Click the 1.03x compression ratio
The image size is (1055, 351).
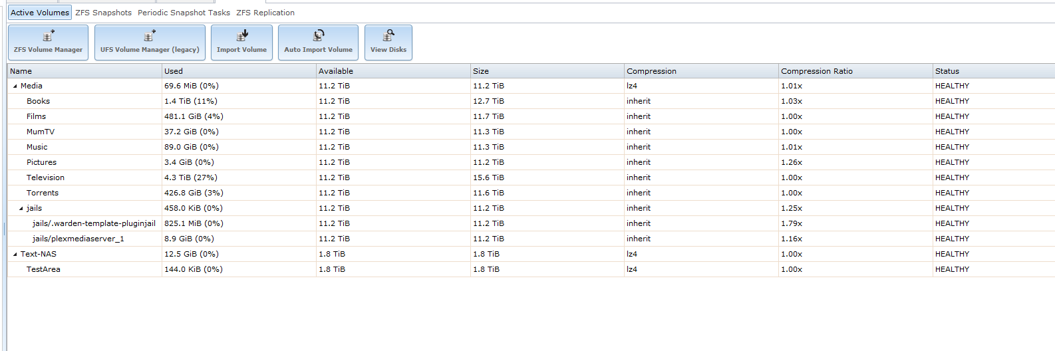click(792, 101)
